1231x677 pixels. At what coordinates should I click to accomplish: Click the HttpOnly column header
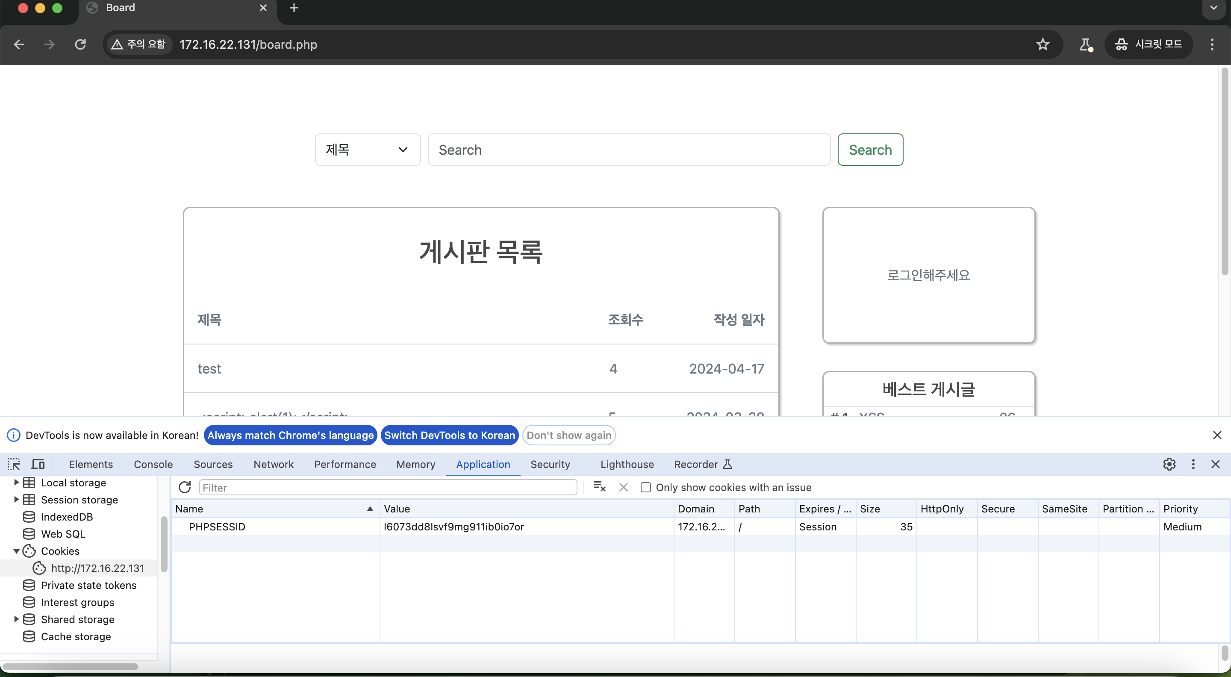[x=947, y=509]
